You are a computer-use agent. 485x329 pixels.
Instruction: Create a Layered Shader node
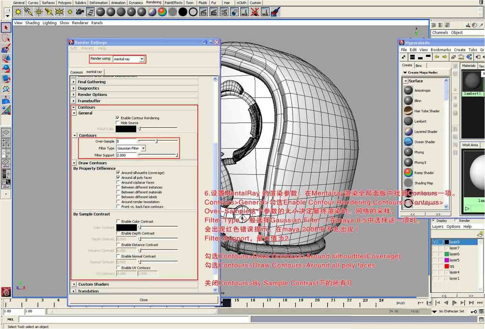[x=421, y=132]
